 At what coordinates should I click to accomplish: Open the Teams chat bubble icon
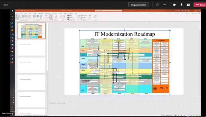(x=158, y=5)
